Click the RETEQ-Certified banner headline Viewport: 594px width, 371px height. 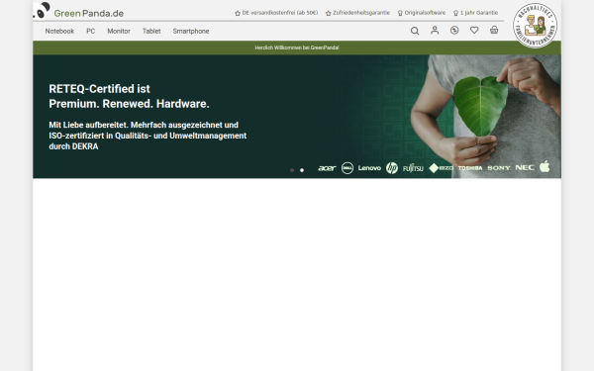click(x=129, y=96)
